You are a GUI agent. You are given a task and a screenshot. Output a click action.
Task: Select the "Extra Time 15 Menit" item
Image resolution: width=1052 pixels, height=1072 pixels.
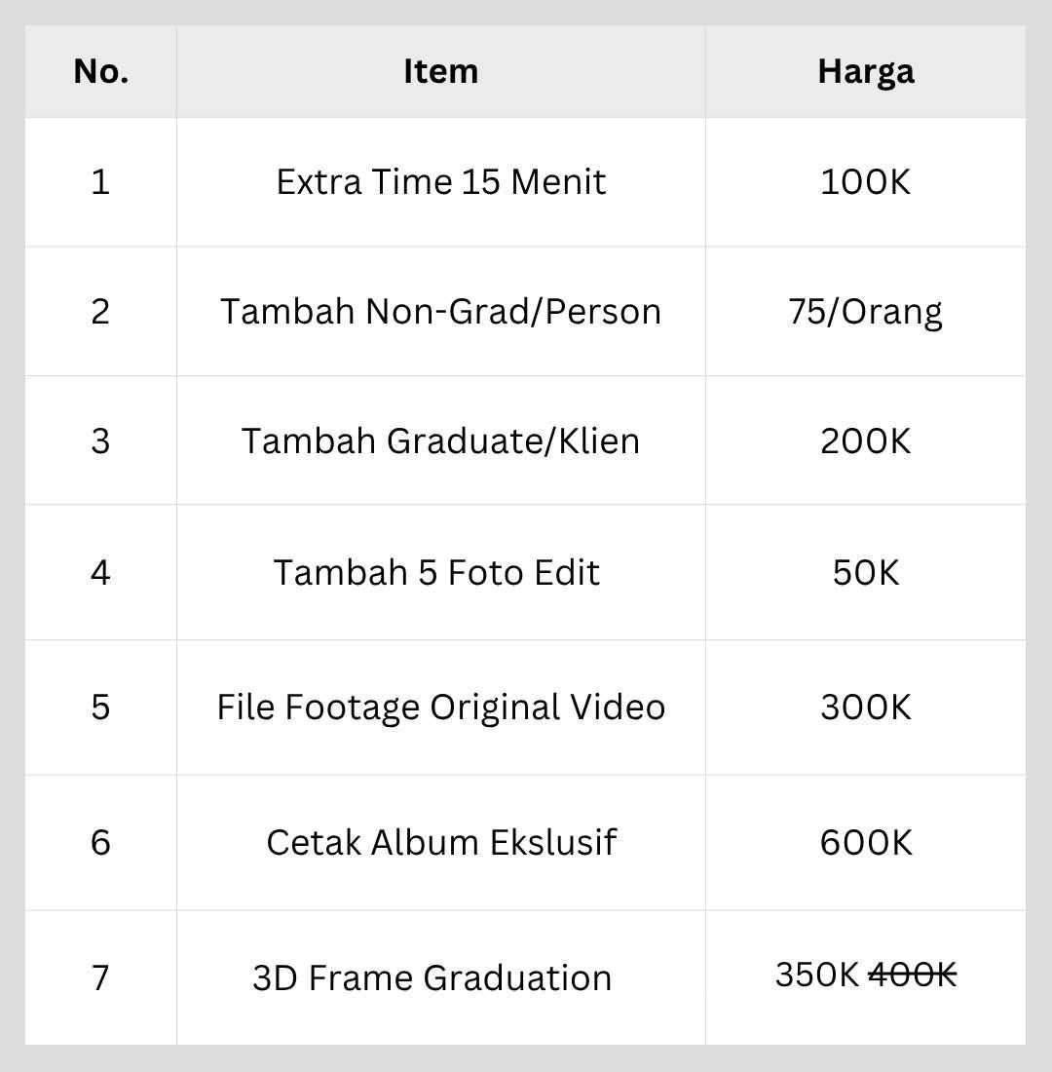tap(440, 182)
